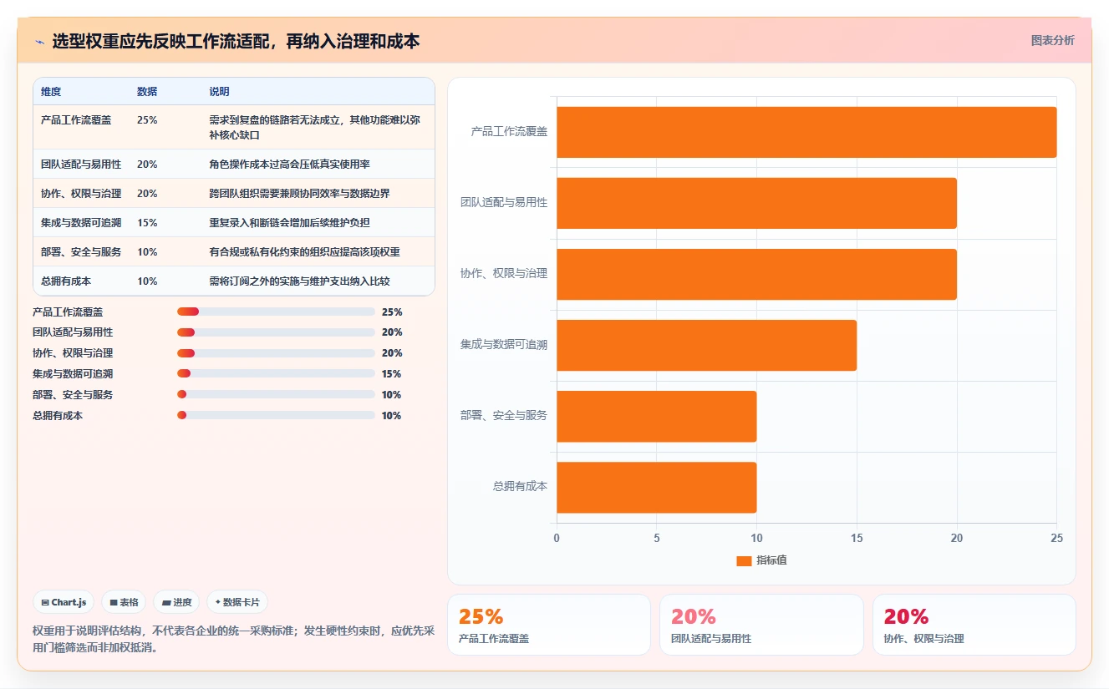Click the 图表分析 label in the header

tap(1052, 40)
